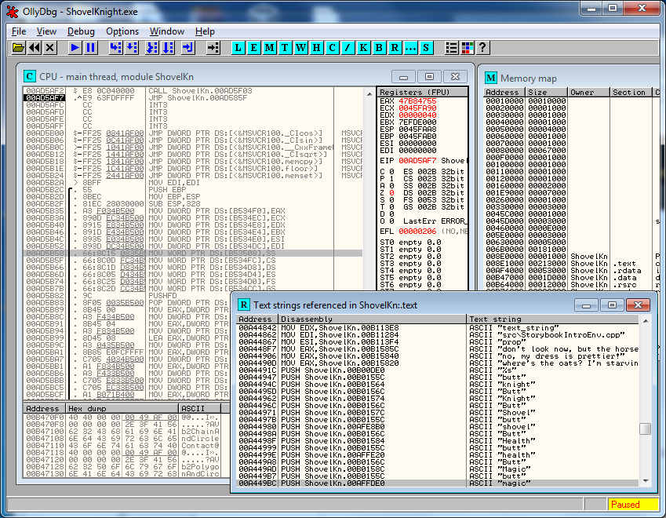This screenshot has height=518, width=666.
Task: Open the Appearance colors toolbar icon
Action: click(x=467, y=48)
